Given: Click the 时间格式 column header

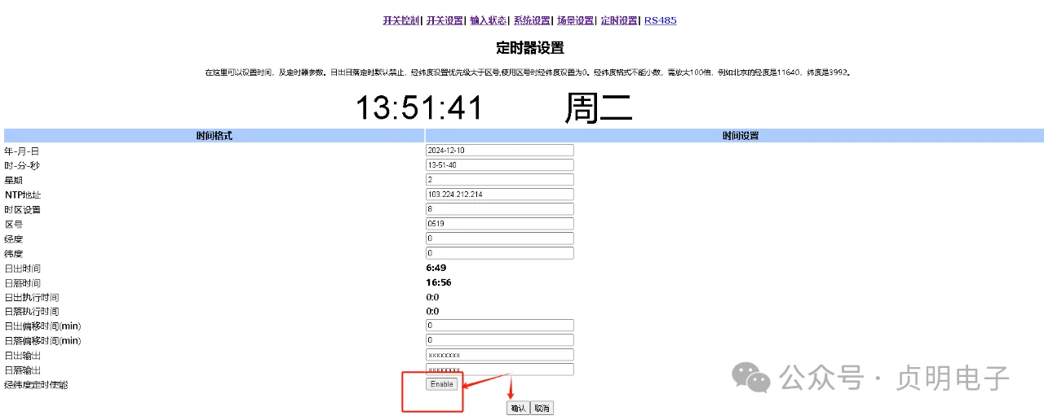Looking at the screenshot, I should [215, 136].
